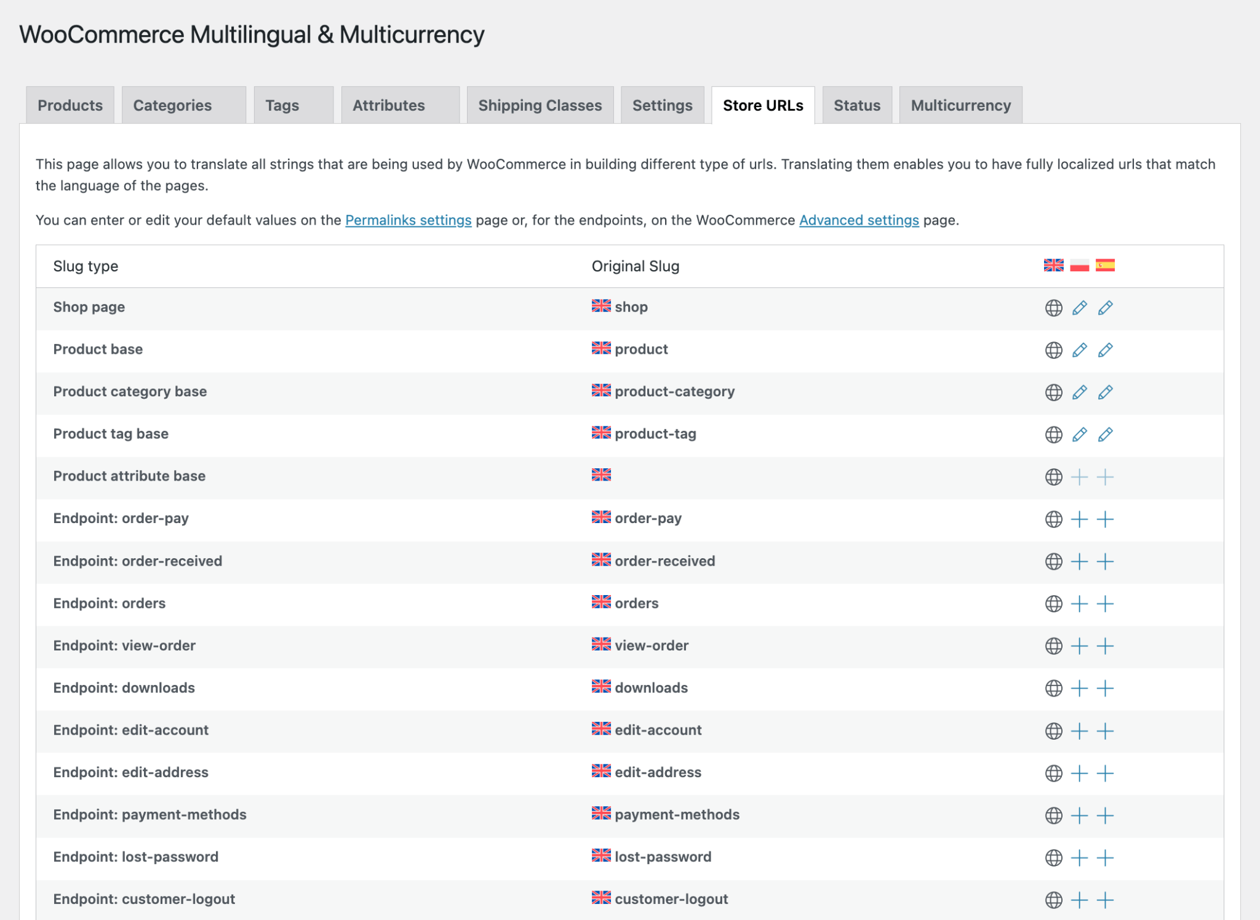Screen dimensions: 1260x920
Task: Add a Spanish translation for customer-logout endpoint
Action: [x=1105, y=899]
